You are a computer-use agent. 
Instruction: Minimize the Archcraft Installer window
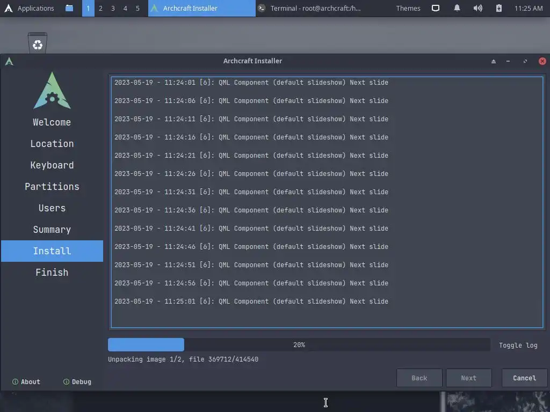coord(508,61)
